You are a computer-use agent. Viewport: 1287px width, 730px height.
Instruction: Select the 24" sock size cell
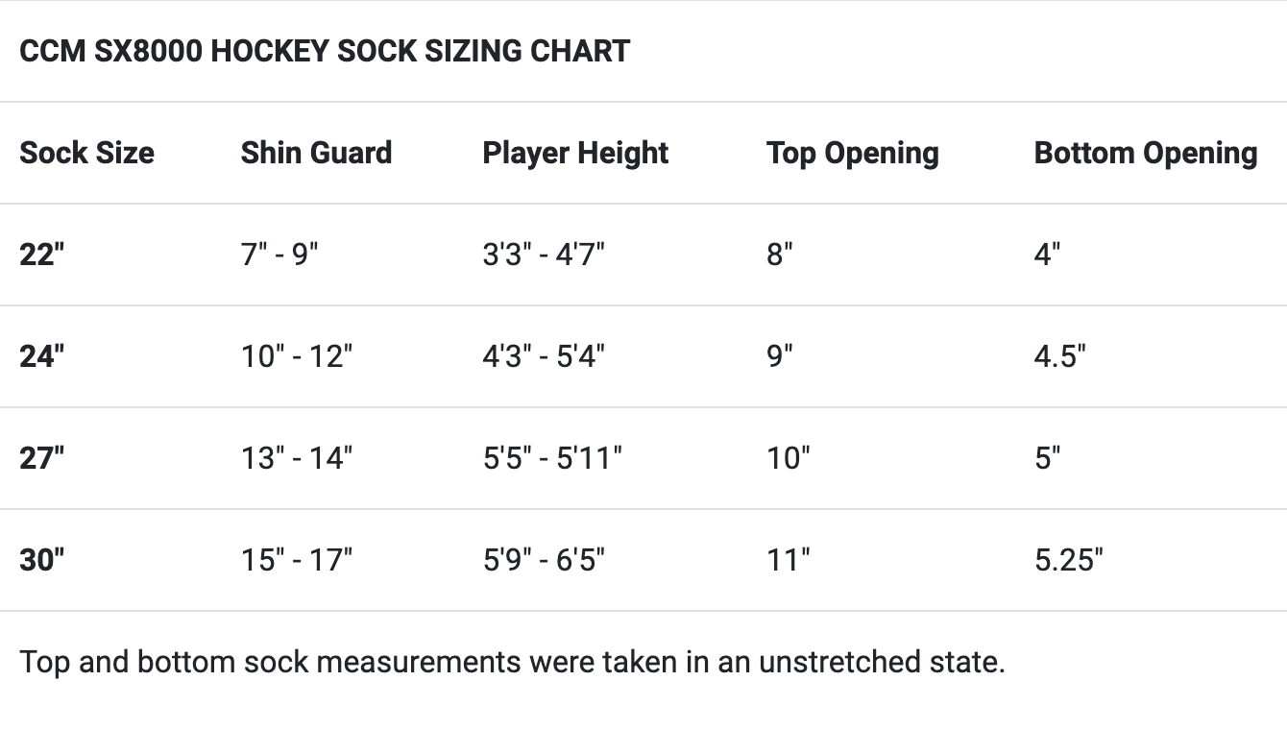[x=41, y=356]
